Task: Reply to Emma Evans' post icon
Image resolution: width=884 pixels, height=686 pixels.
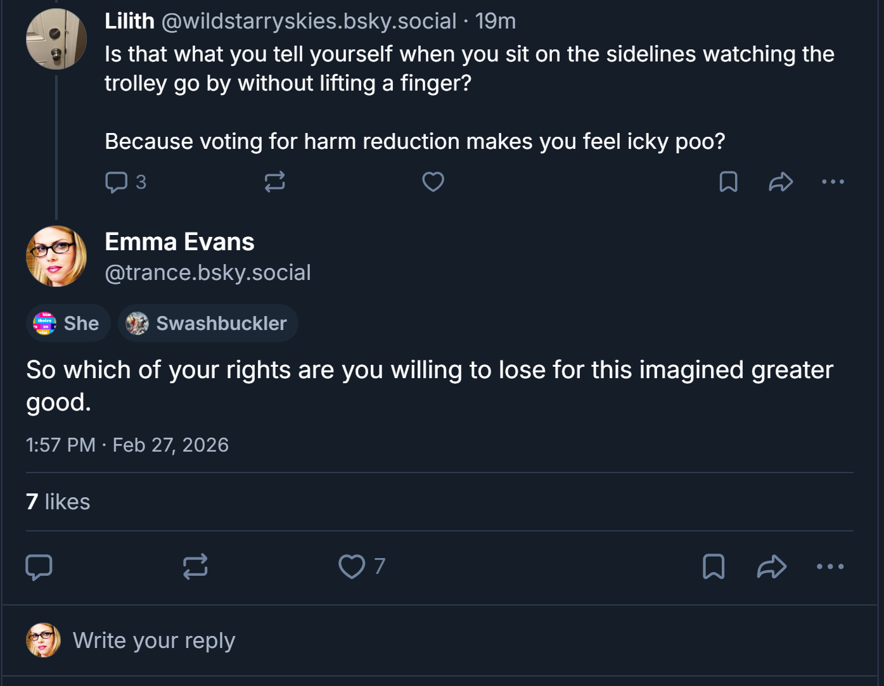Action: coord(39,567)
